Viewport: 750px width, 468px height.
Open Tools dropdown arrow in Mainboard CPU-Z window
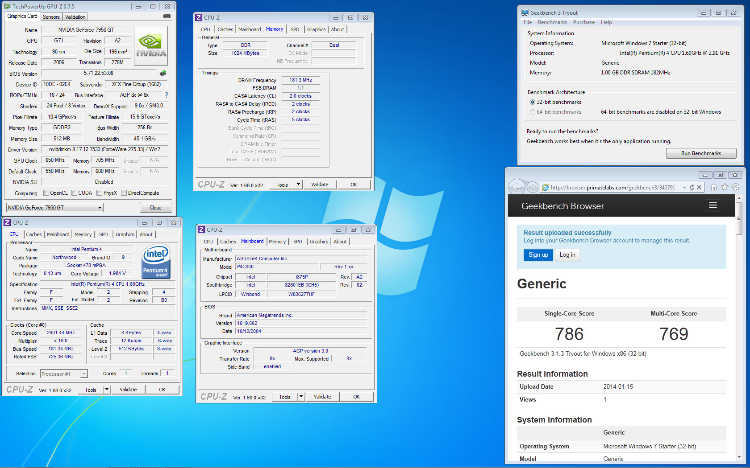coord(301,397)
